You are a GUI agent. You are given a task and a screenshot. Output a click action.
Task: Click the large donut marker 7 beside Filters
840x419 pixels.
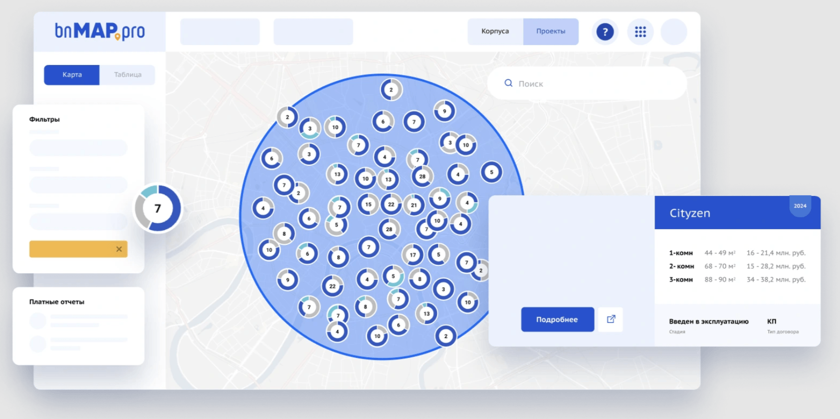click(157, 208)
